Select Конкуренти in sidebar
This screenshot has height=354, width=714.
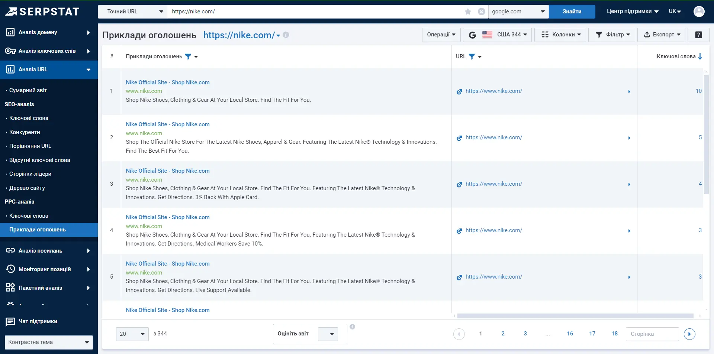[25, 132]
